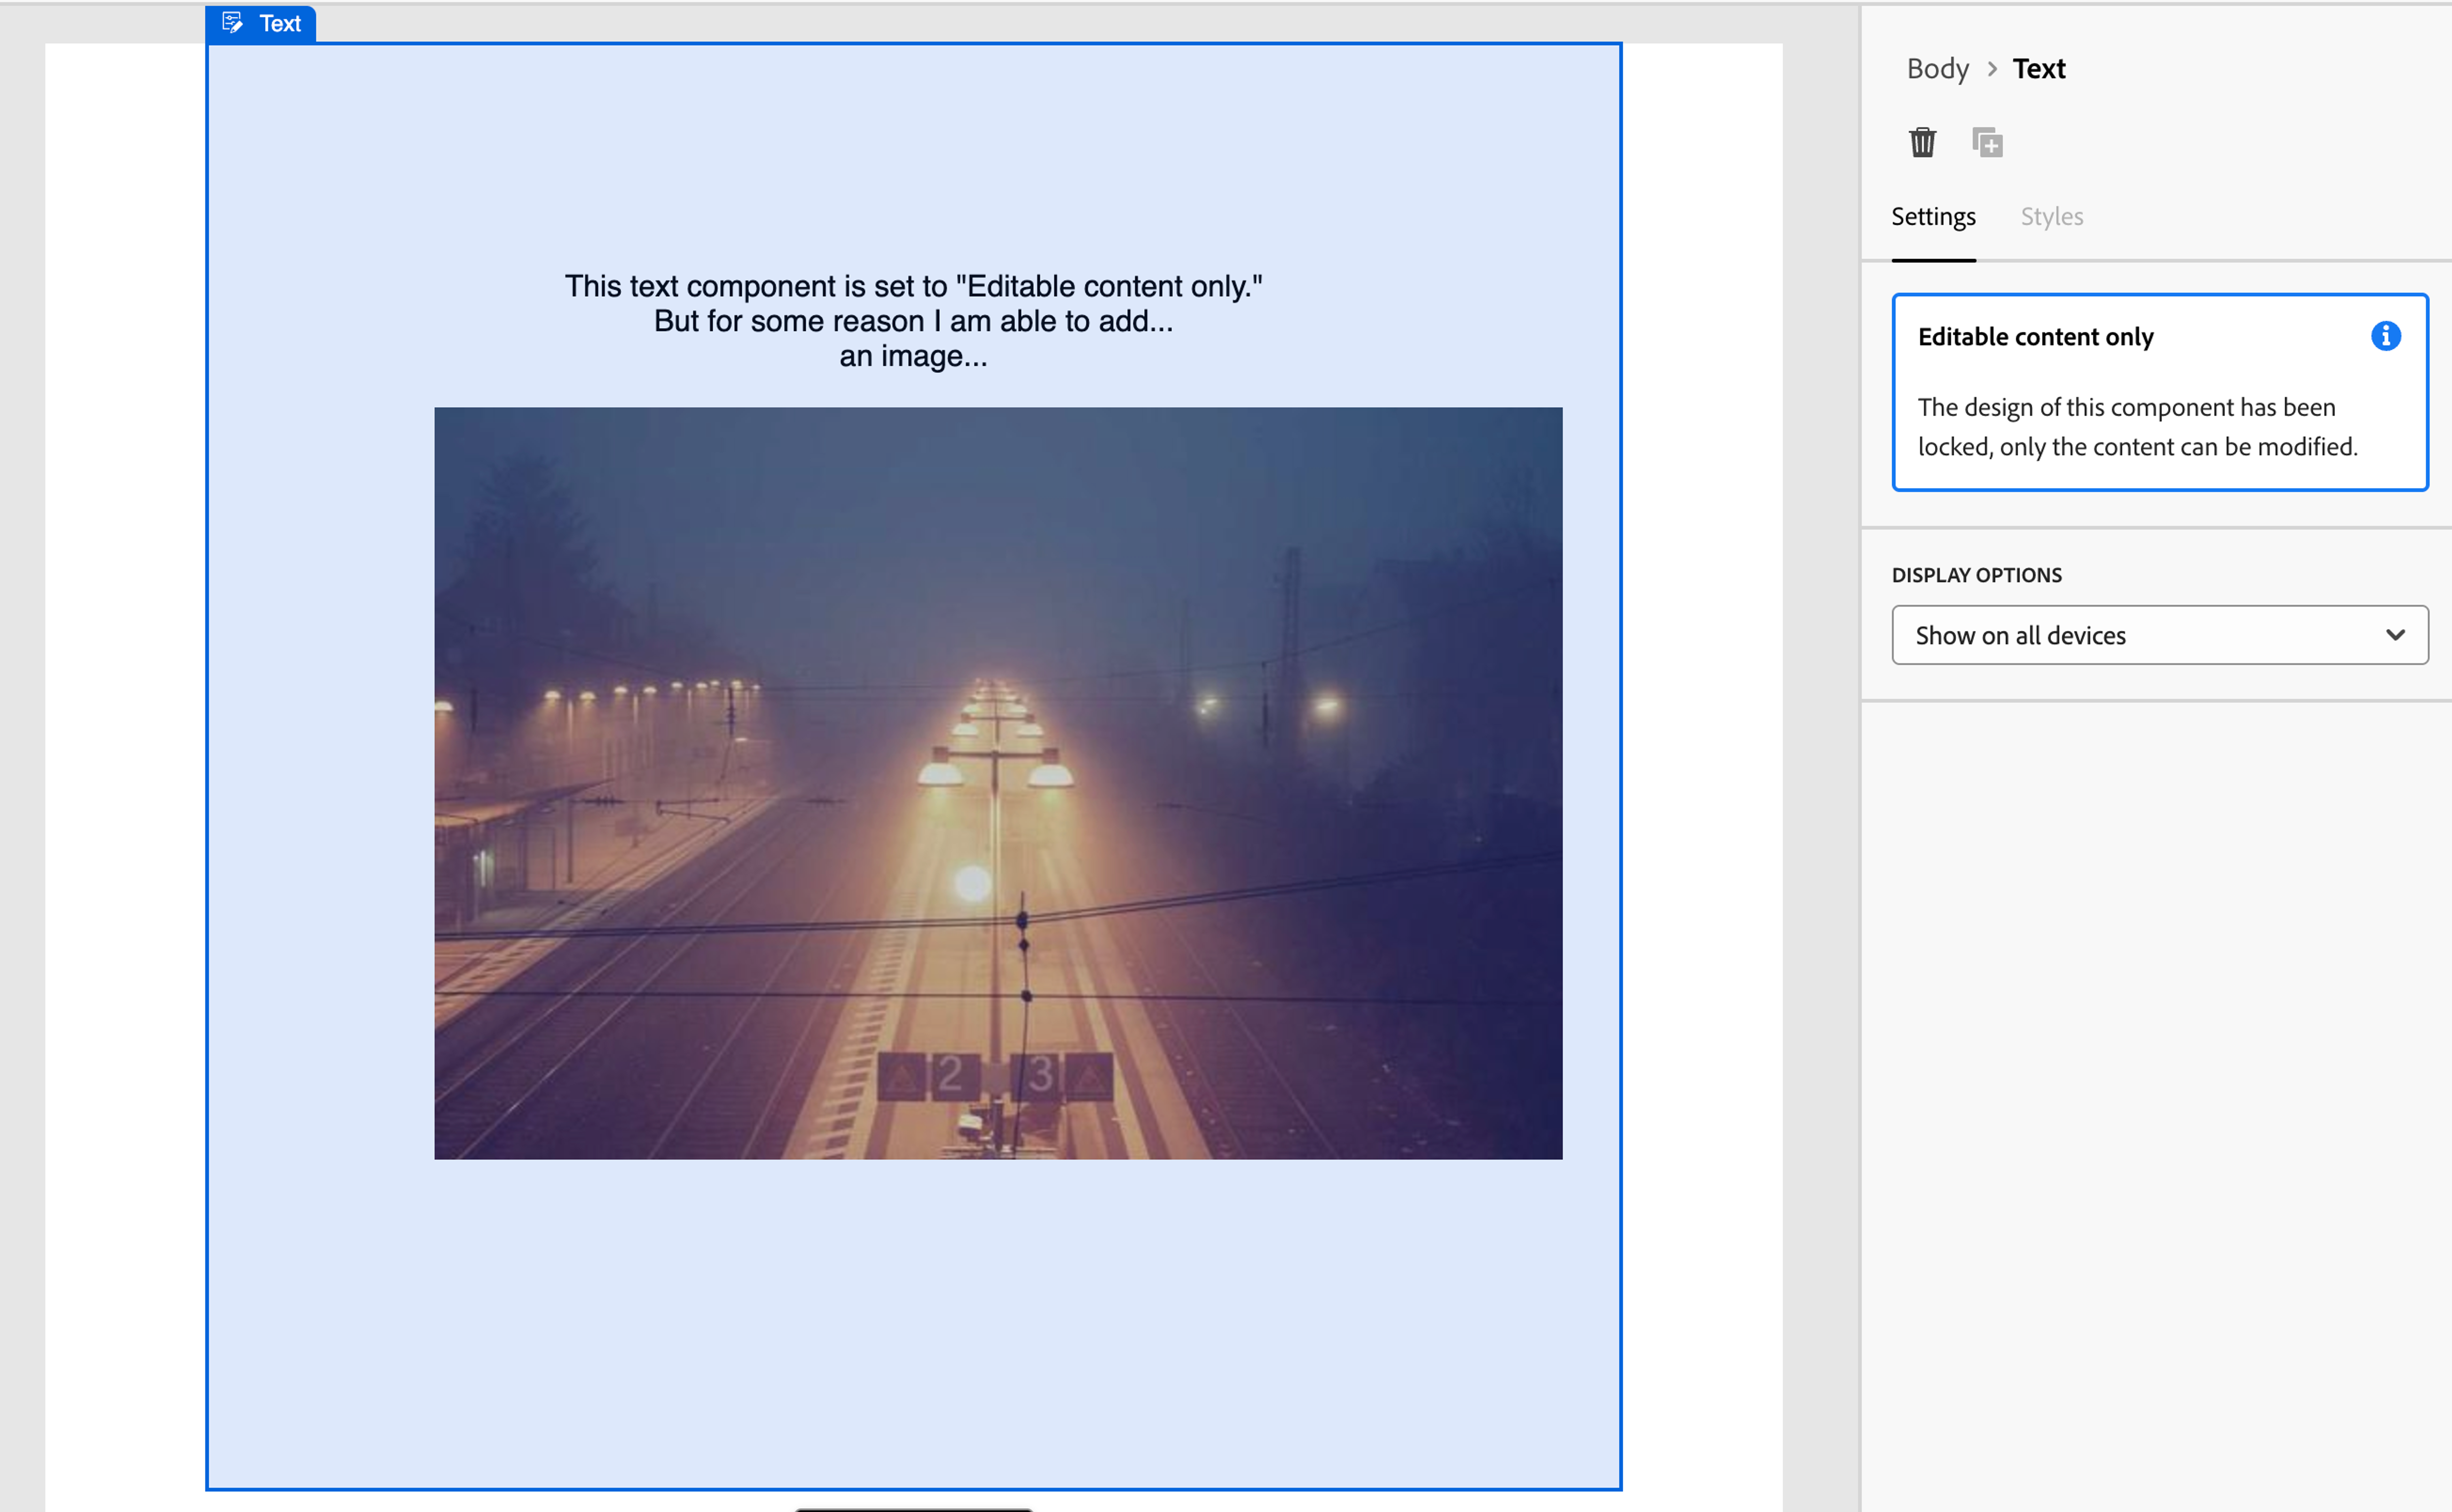This screenshot has width=2452, height=1512.
Task: Click the Text breadcrumb item
Action: point(2038,69)
